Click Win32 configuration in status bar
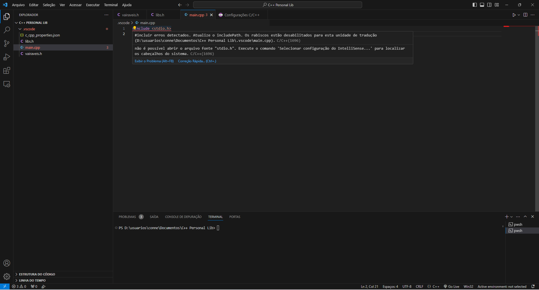 click(x=468, y=286)
